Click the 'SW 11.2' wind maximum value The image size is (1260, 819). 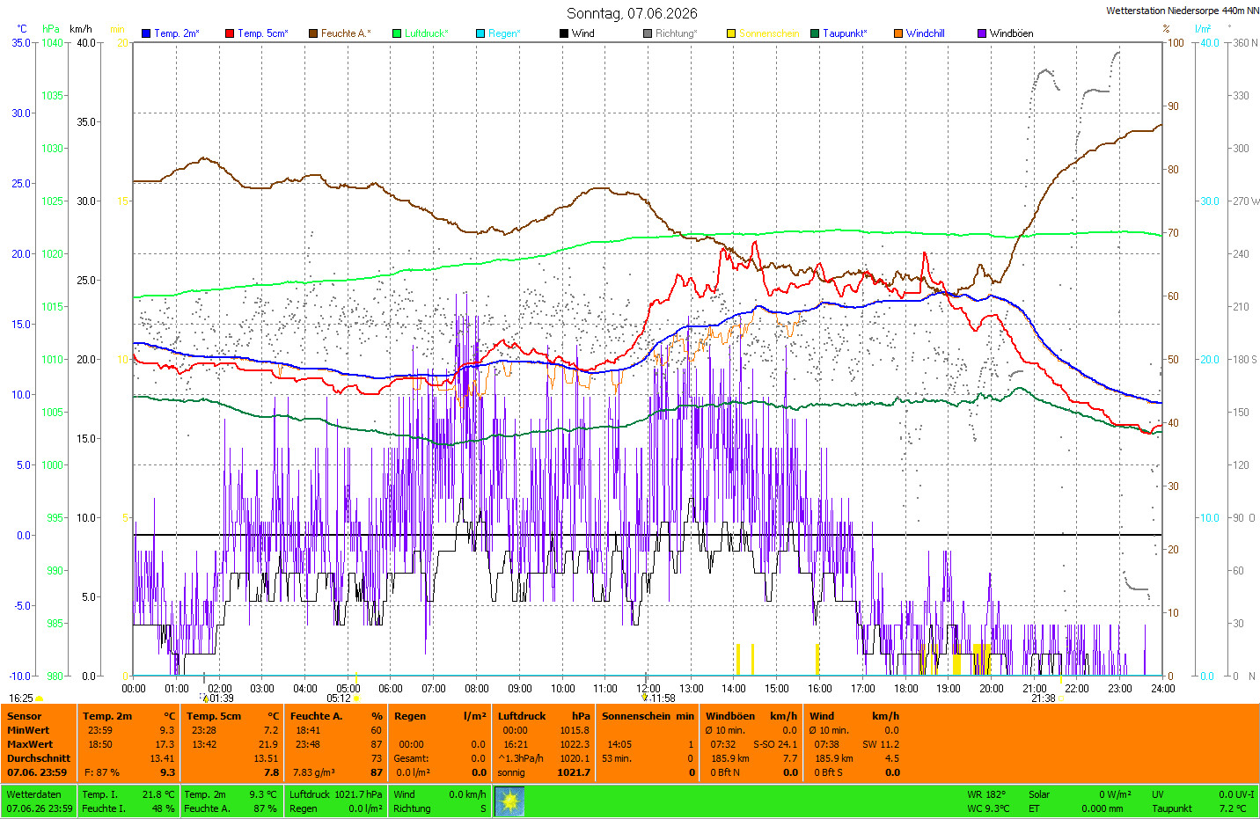coord(881,744)
